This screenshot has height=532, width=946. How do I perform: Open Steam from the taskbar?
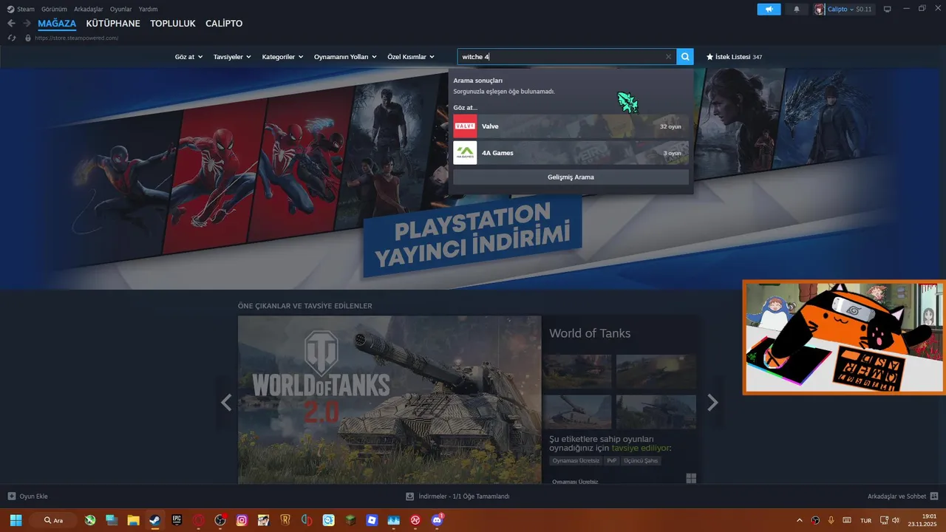(154, 520)
